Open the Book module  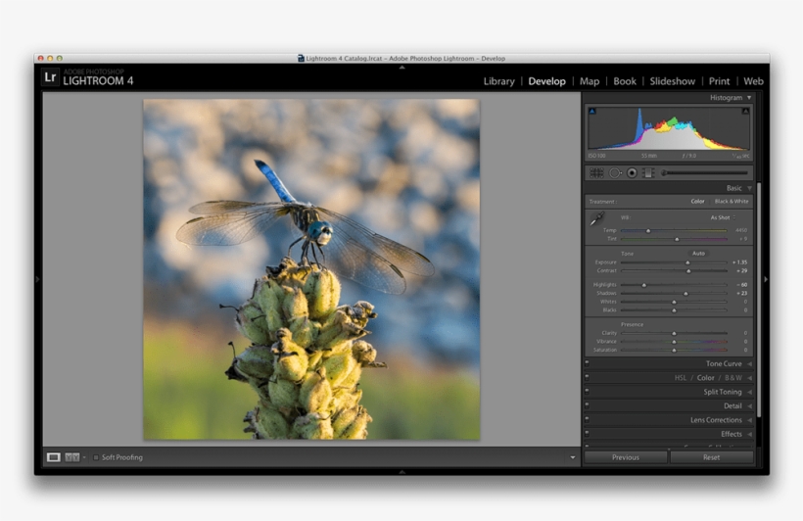[625, 81]
